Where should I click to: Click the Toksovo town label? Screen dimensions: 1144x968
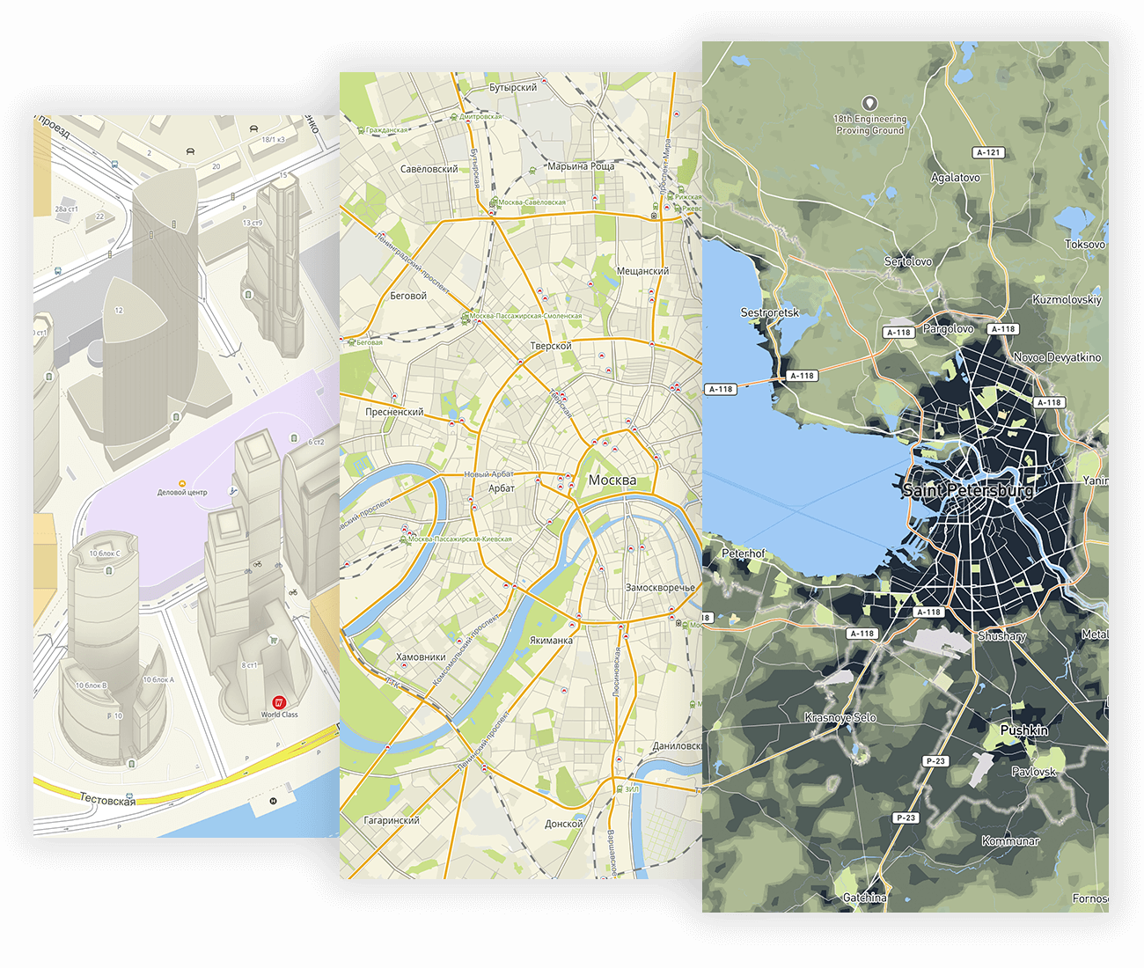(x=1084, y=245)
